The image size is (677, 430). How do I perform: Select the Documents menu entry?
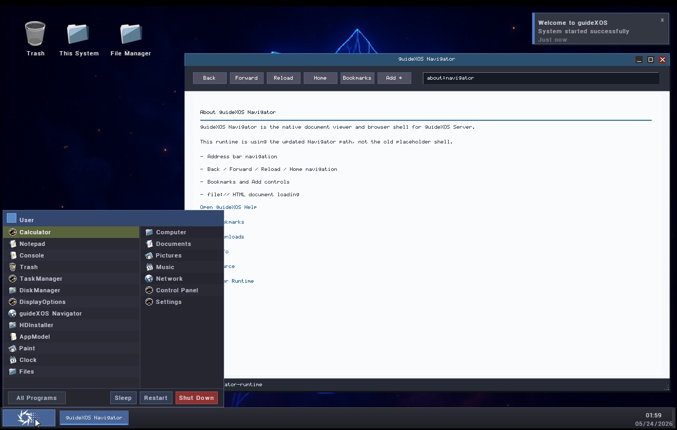pos(182,244)
